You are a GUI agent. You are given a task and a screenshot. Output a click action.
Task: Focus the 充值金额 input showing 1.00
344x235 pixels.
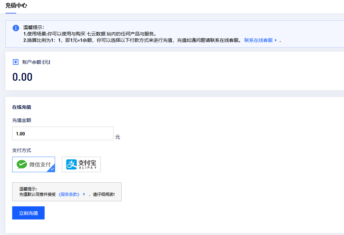pos(63,134)
